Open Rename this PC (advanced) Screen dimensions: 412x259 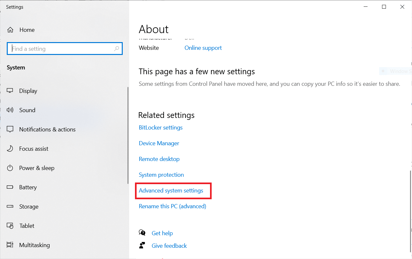(x=172, y=206)
